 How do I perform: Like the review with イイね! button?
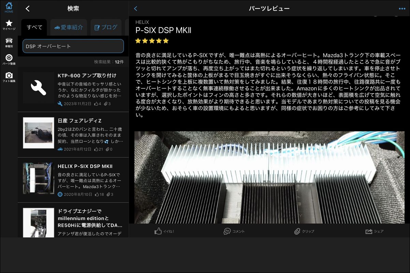click(x=164, y=231)
